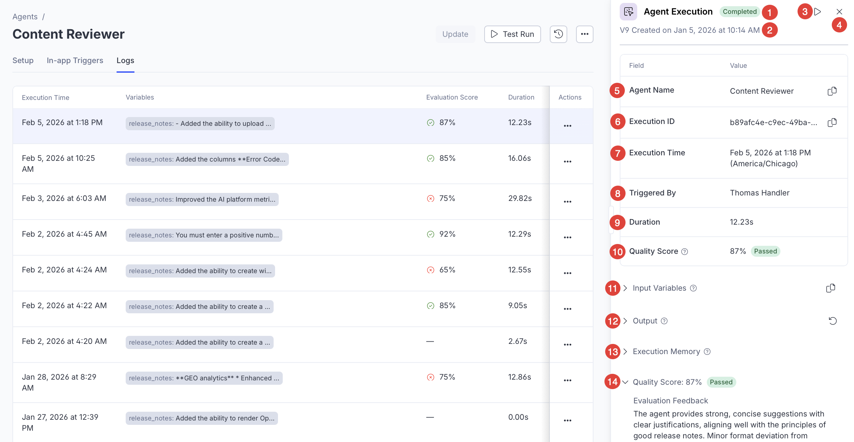Click the Test Run button
This screenshot has height=442, width=854.
pos(512,34)
